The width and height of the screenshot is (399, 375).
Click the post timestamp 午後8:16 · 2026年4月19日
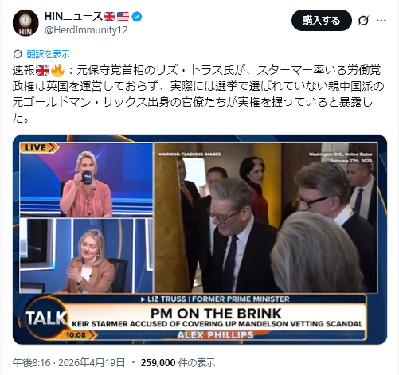click(x=68, y=362)
